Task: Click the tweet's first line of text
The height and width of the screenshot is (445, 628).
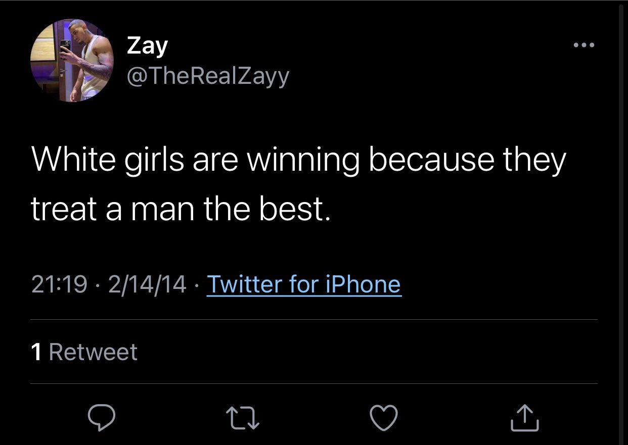Action: pos(298,161)
